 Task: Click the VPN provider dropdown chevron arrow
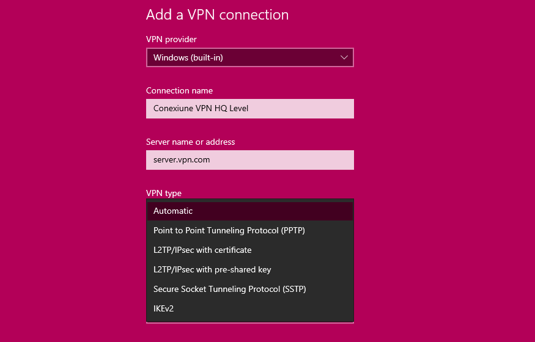pyautogui.click(x=344, y=57)
